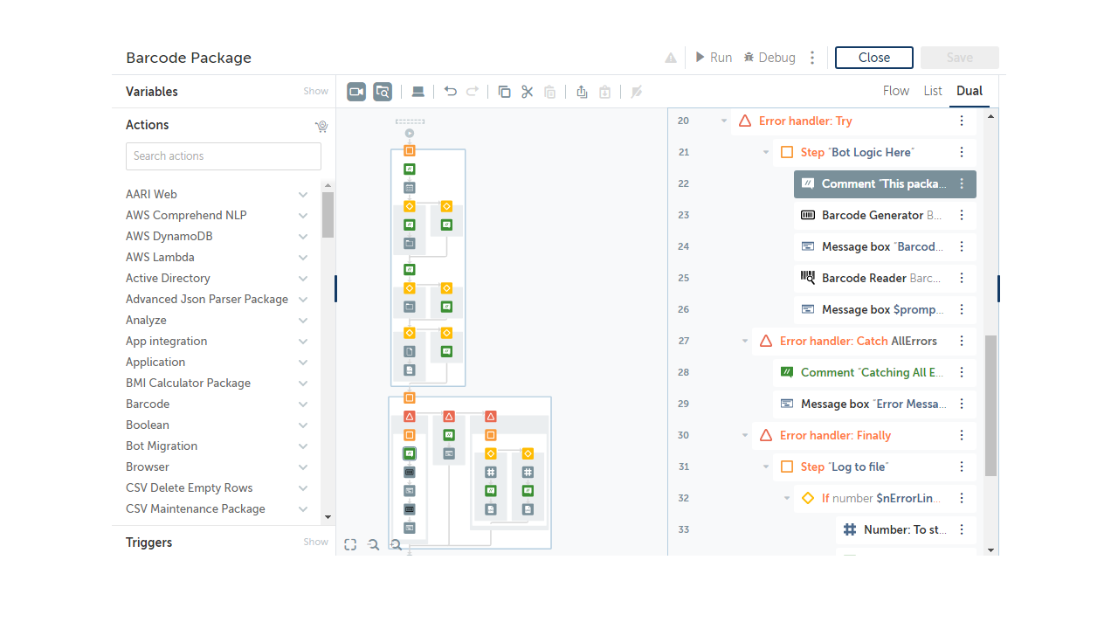Open options for Step "Log to file" row
This screenshot has width=1118, height=629.
[x=962, y=467]
